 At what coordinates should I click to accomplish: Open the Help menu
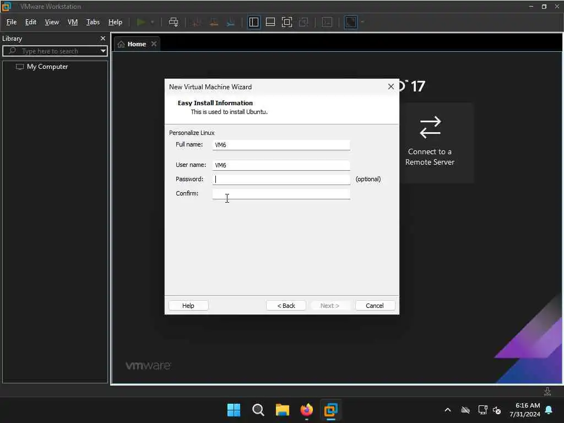(x=115, y=22)
